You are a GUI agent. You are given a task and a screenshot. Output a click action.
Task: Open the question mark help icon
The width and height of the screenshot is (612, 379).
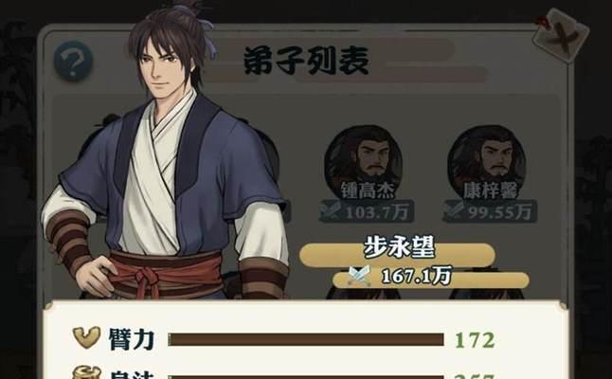pos(73,62)
